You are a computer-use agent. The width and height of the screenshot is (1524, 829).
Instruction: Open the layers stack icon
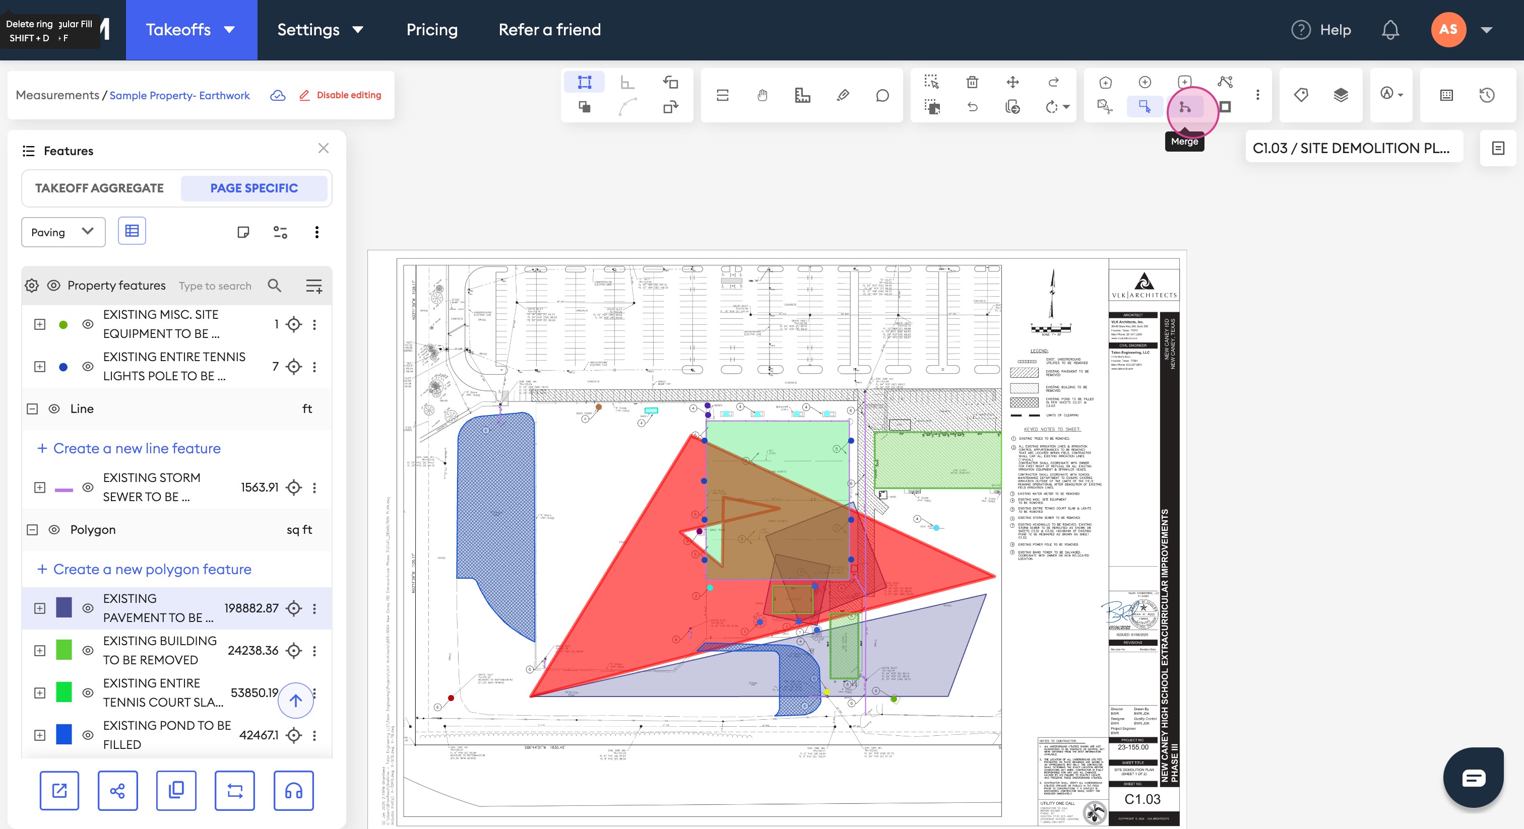(1341, 95)
